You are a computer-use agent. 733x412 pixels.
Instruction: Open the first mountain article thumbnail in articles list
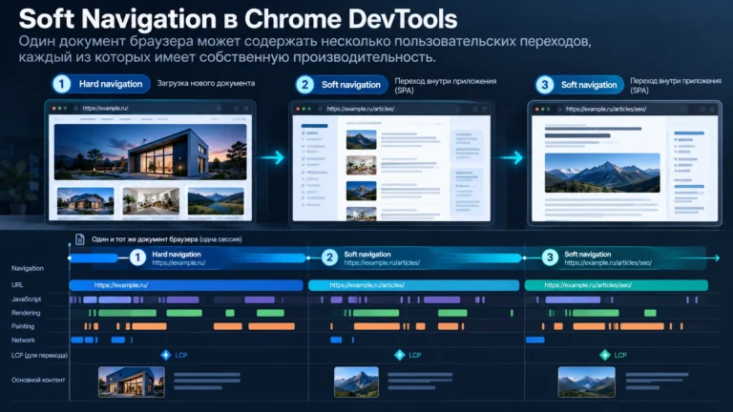click(362, 139)
